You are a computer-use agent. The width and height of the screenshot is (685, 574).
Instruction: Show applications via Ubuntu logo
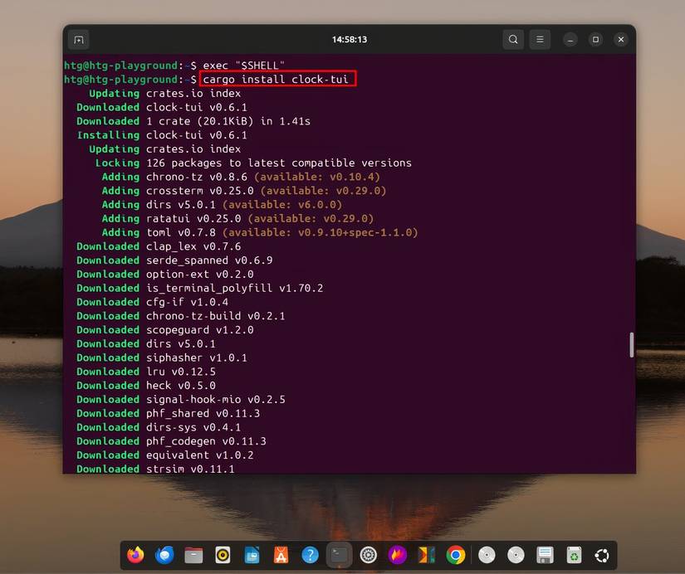coord(602,555)
